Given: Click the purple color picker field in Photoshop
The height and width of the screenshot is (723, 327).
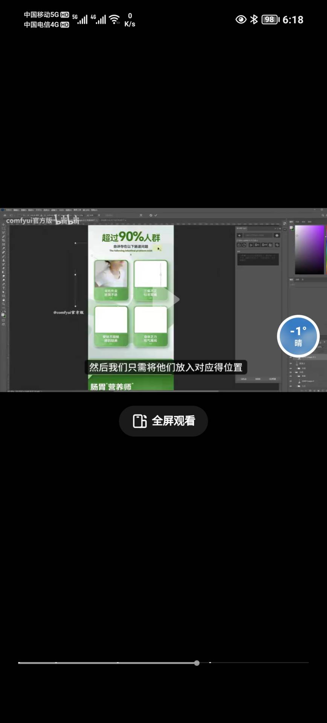Looking at the screenshot, I should (x=309, y=250).
